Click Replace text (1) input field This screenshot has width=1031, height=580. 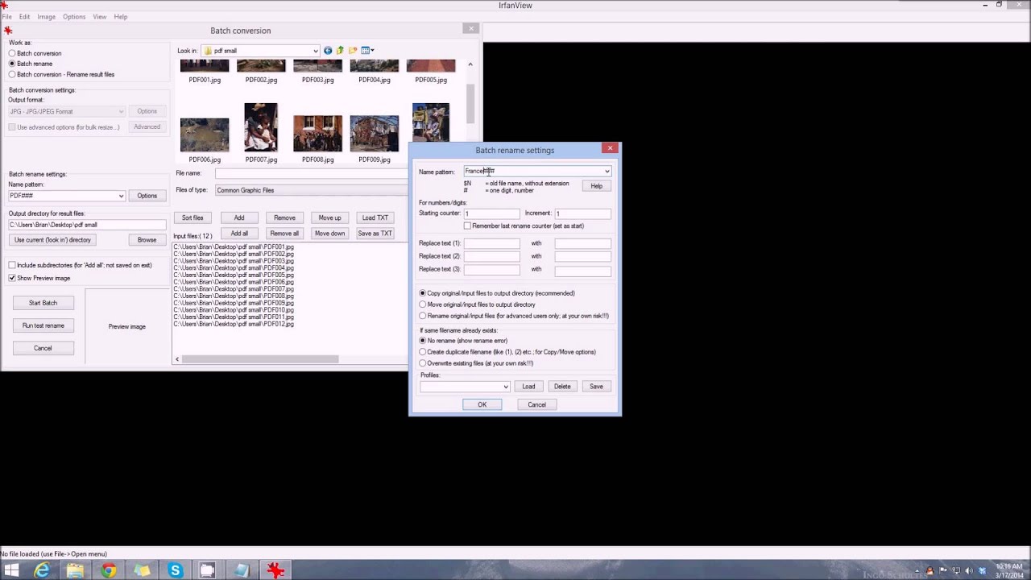coord(492,243)
